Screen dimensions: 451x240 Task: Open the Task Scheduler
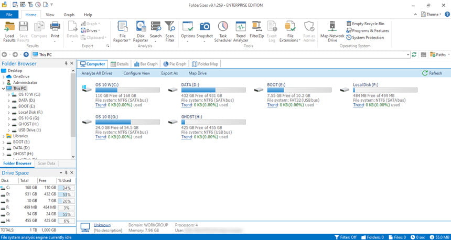pos(223,31)
